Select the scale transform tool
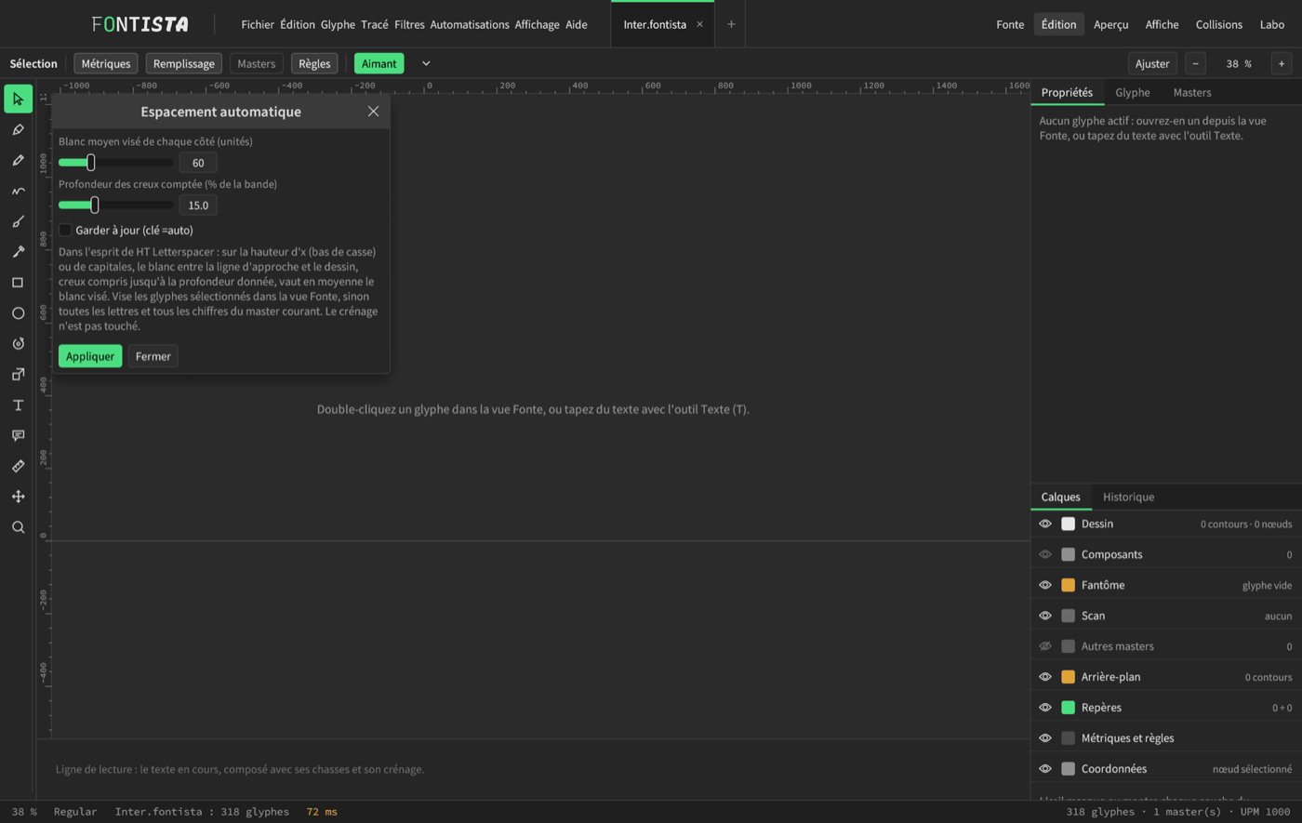 18,375
